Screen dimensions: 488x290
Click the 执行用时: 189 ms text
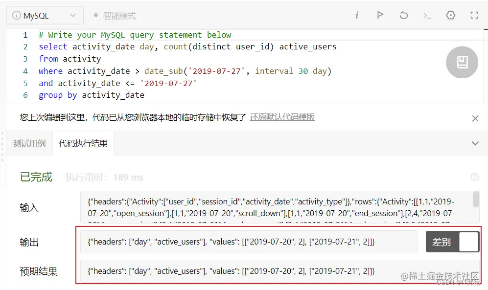tap(104, 177)
